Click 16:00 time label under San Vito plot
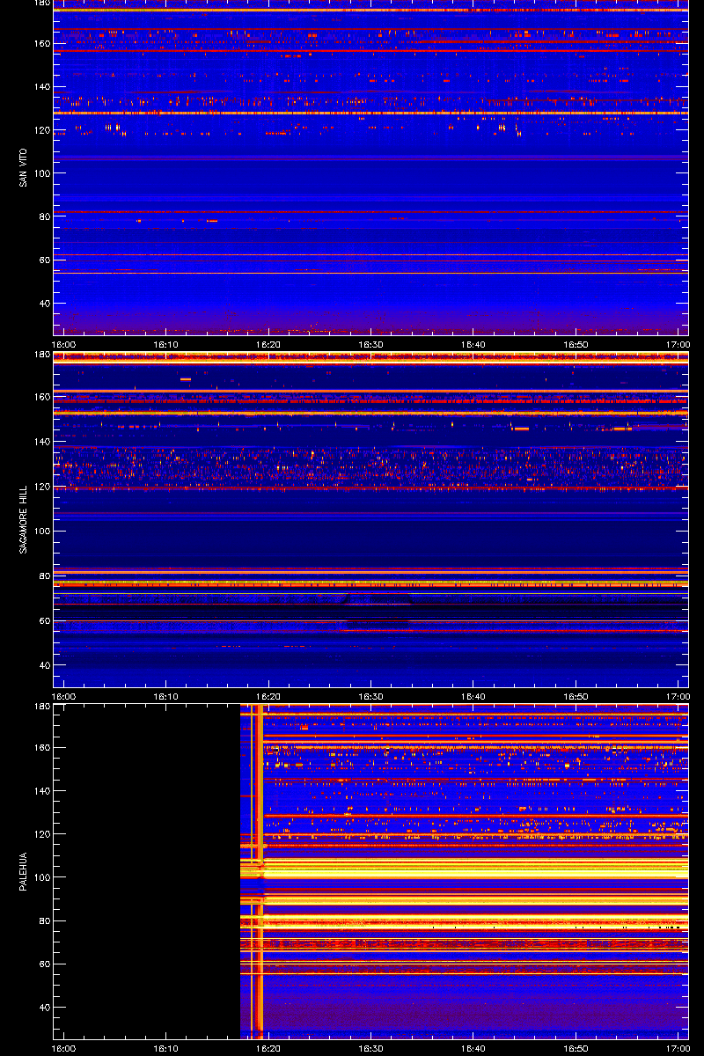The image size is (704, 1056). pos(64,345)
